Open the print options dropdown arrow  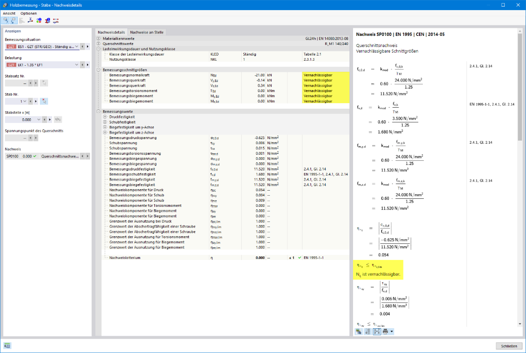tap(391, 332)
